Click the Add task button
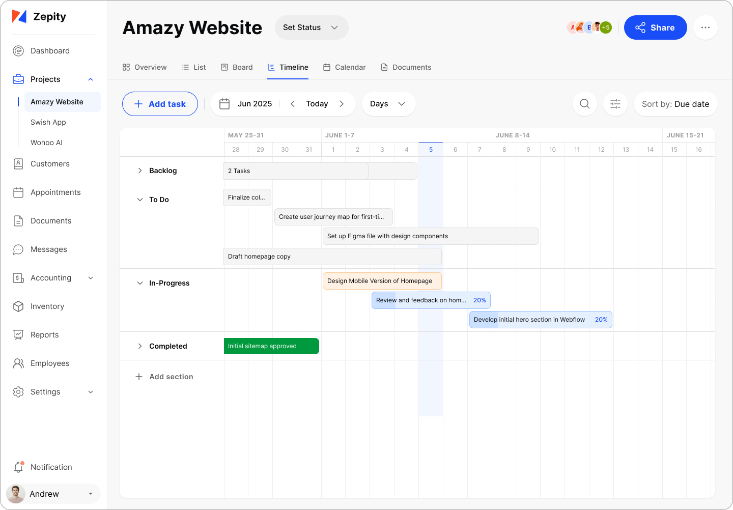 [x=160, y=104]
